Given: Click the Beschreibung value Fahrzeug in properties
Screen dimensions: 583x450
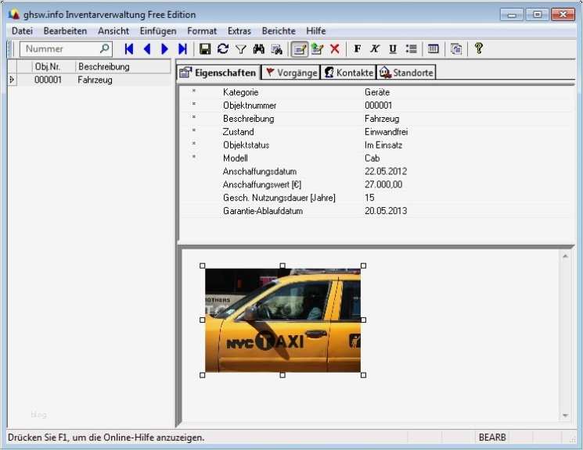Looking at the screenshot, I should [x=382, y=119].
